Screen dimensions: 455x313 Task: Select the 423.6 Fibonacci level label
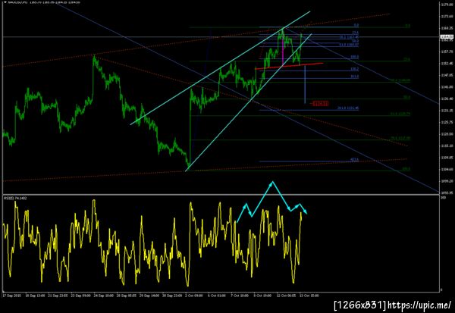[355, 160]
